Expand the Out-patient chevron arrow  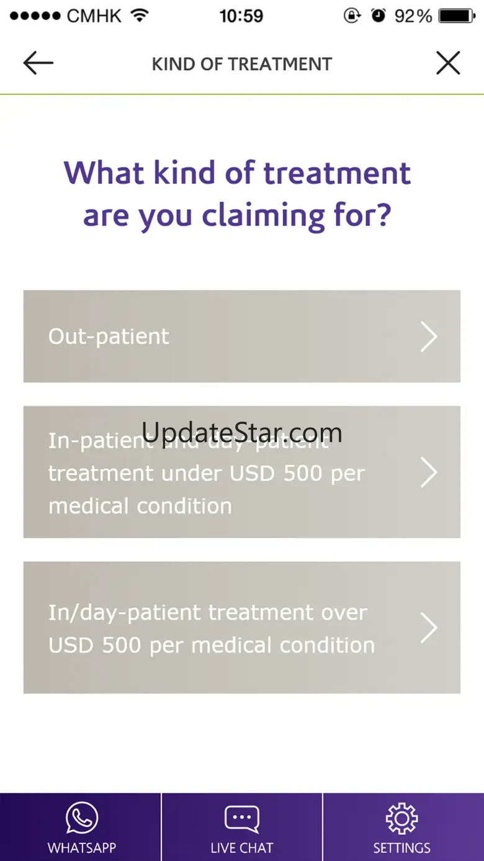(429, 336)
